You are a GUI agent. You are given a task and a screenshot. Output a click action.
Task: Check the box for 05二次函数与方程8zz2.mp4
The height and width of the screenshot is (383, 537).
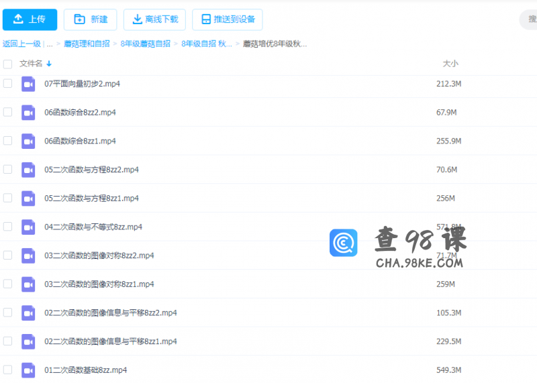pyautogui.click(x=7, y=170)
